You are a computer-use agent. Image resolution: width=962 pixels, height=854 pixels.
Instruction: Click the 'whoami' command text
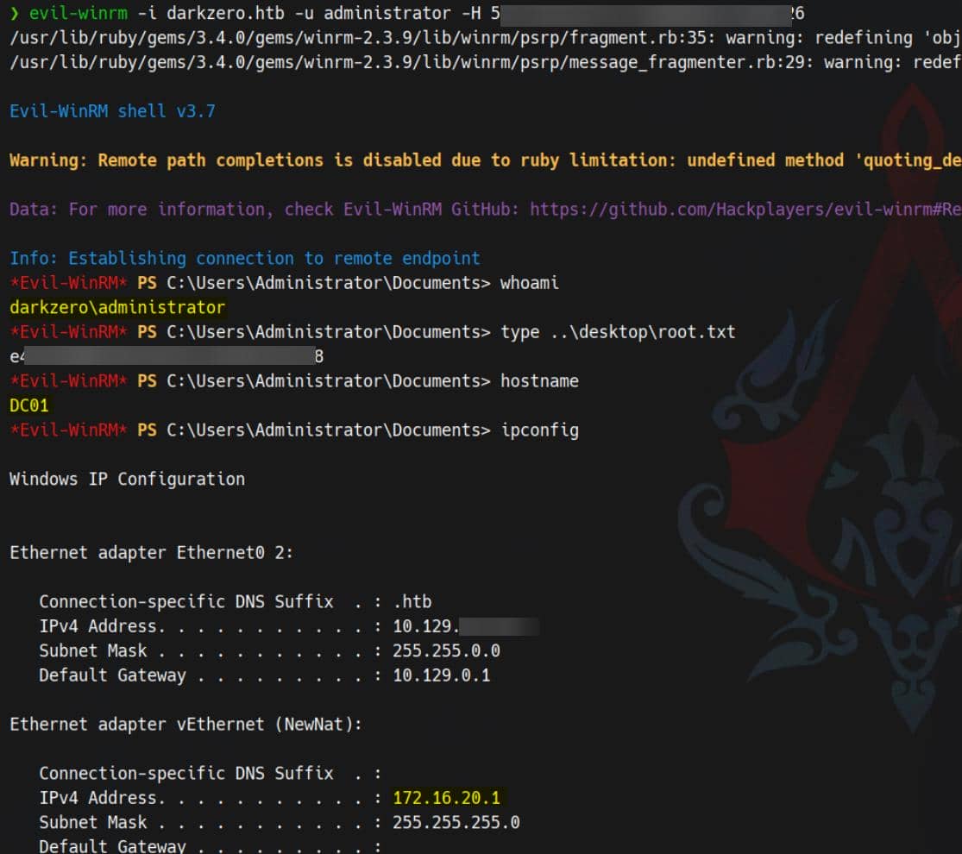(x=529, y=283)
